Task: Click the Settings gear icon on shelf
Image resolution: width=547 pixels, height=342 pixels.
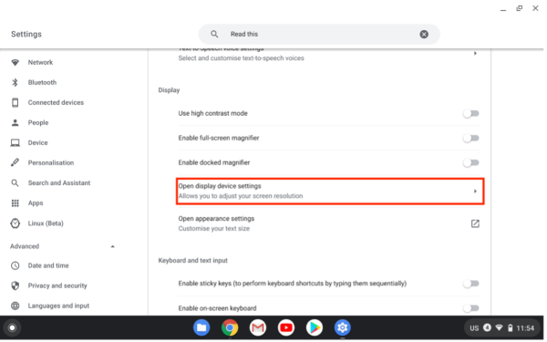Action: point(343,327)
